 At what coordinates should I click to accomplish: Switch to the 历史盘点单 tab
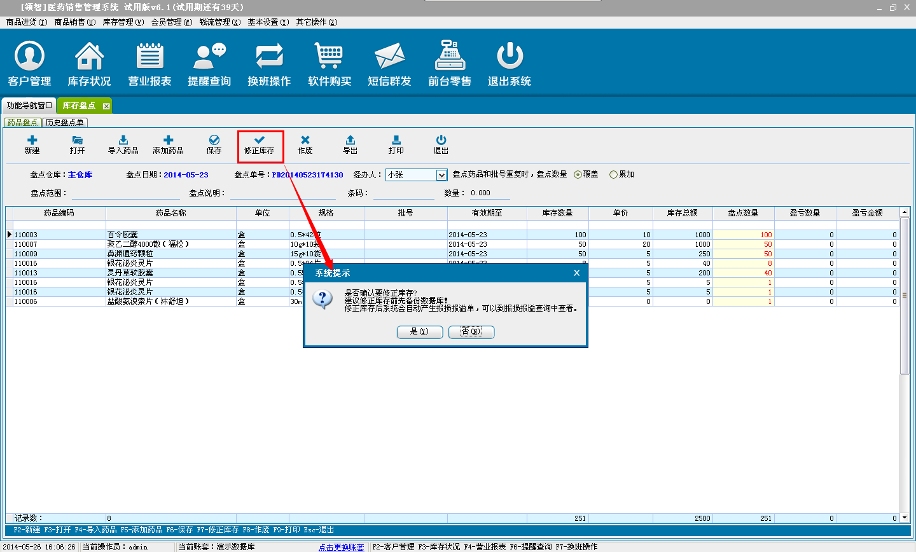[x=65, y=123]
